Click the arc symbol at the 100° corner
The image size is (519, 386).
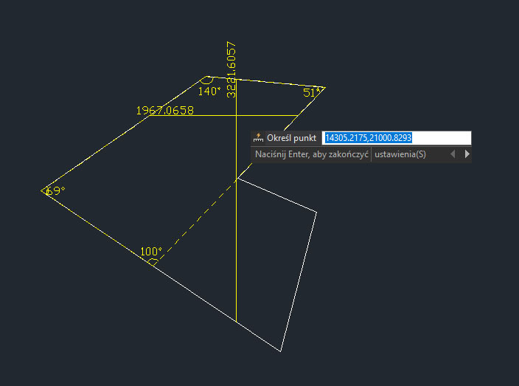153,261
